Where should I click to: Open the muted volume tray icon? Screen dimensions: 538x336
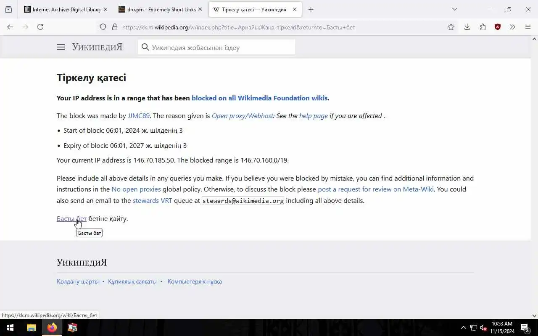483,328
